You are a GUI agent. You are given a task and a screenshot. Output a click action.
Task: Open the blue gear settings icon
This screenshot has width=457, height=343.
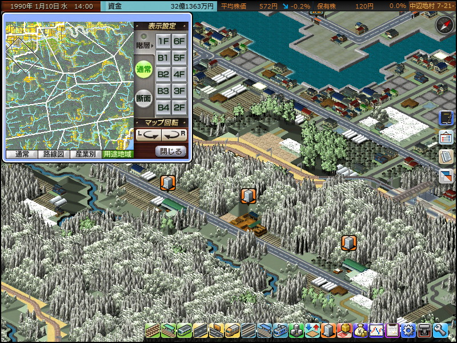pos(408,330)
